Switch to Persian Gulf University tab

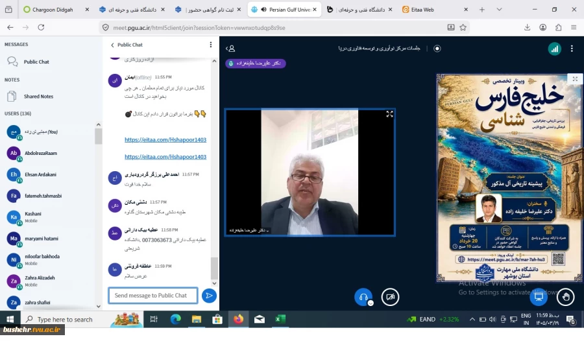(x=286, y=10)
